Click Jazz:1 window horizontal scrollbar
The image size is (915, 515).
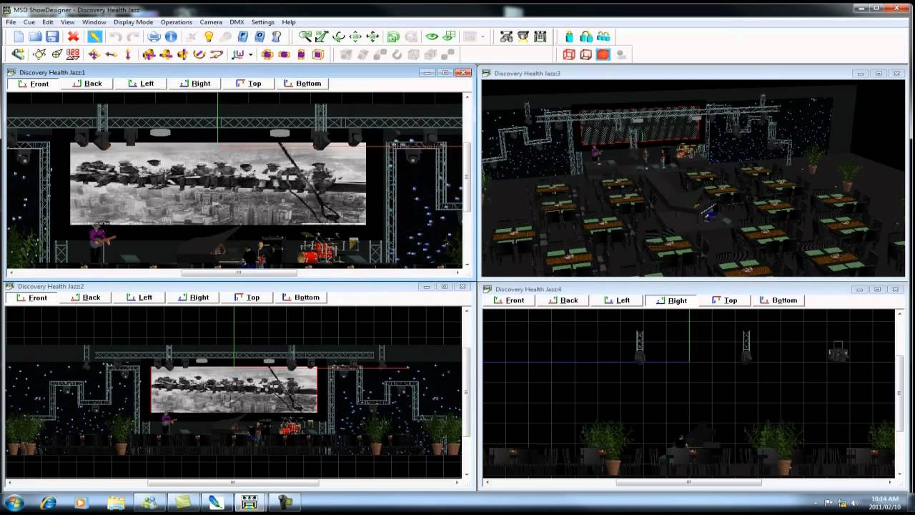pyautogui.click(x=239, y=273)
